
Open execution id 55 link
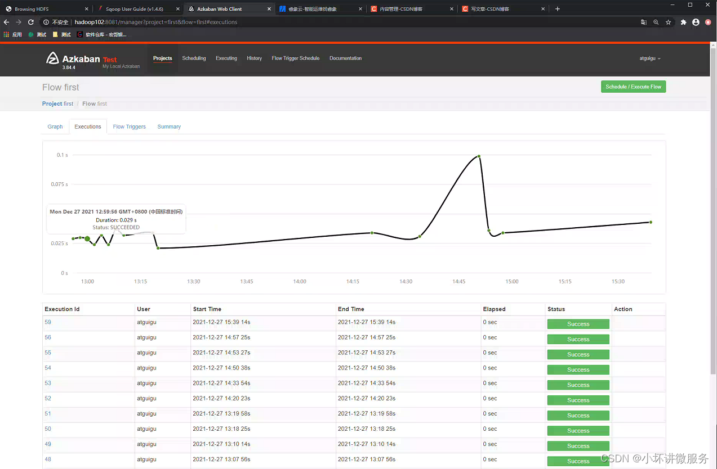pos(48,353)
